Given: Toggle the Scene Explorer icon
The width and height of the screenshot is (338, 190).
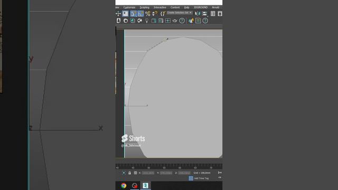Looking at the screenshot, I should [x=213, y=14].
